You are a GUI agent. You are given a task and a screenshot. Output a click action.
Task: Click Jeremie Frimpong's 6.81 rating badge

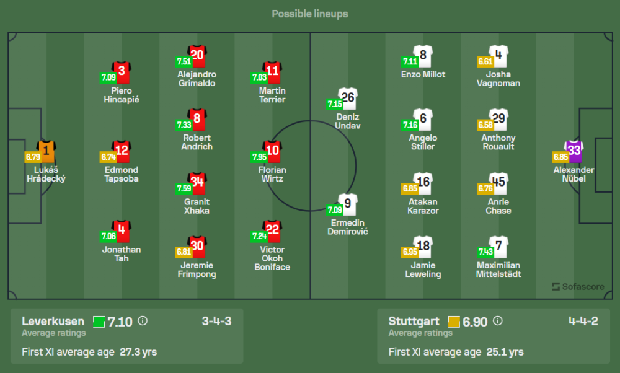pos(182,252)
